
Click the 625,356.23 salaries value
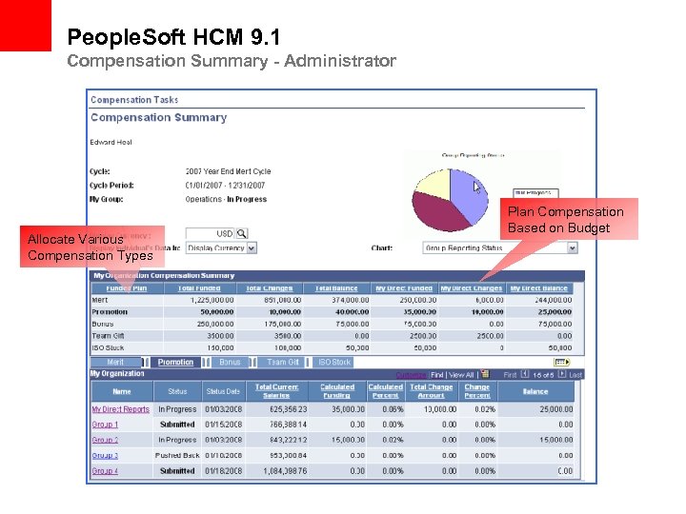click(289, 409)
